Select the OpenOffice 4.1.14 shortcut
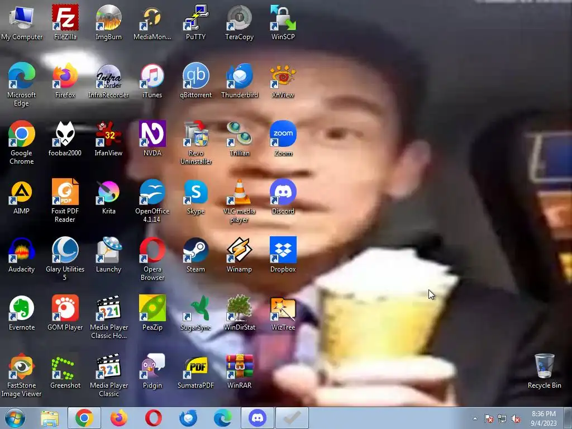 pos(152,201)
